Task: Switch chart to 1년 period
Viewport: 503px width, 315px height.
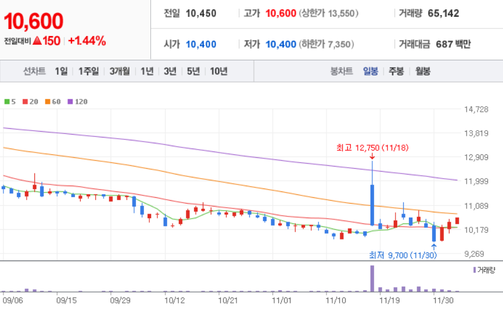Action: (147, 71)
